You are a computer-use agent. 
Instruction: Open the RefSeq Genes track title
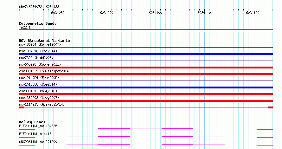point(32,122)
